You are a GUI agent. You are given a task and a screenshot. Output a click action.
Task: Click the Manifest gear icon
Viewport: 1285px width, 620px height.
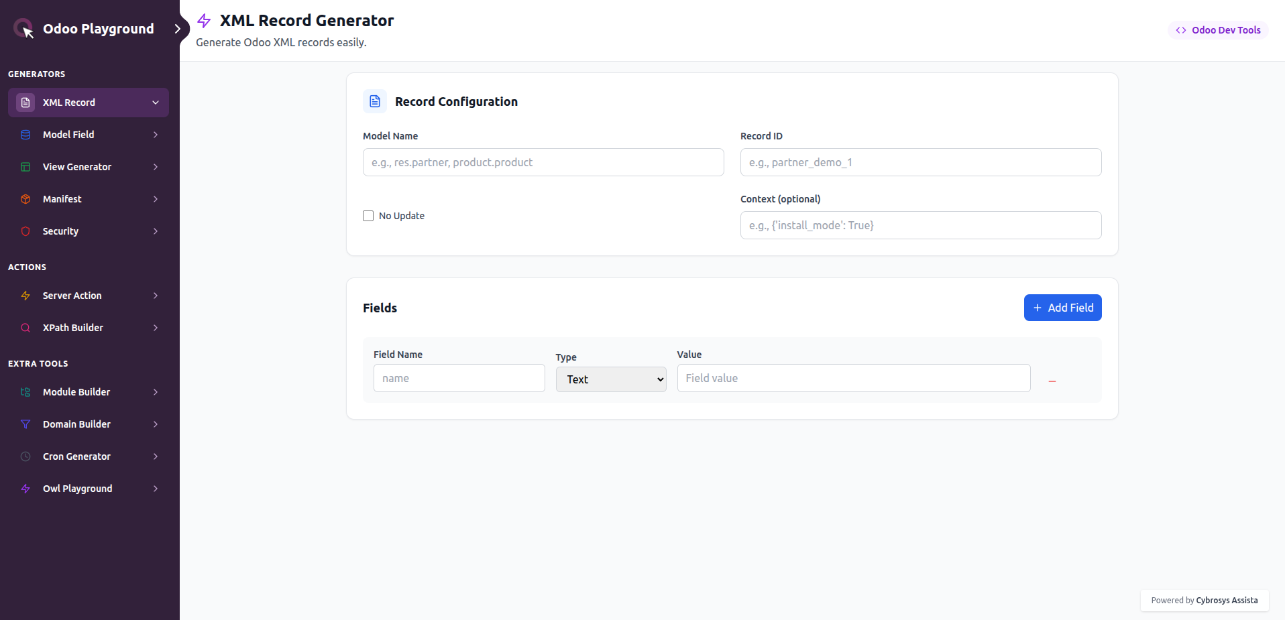click(x=25, y=198)
